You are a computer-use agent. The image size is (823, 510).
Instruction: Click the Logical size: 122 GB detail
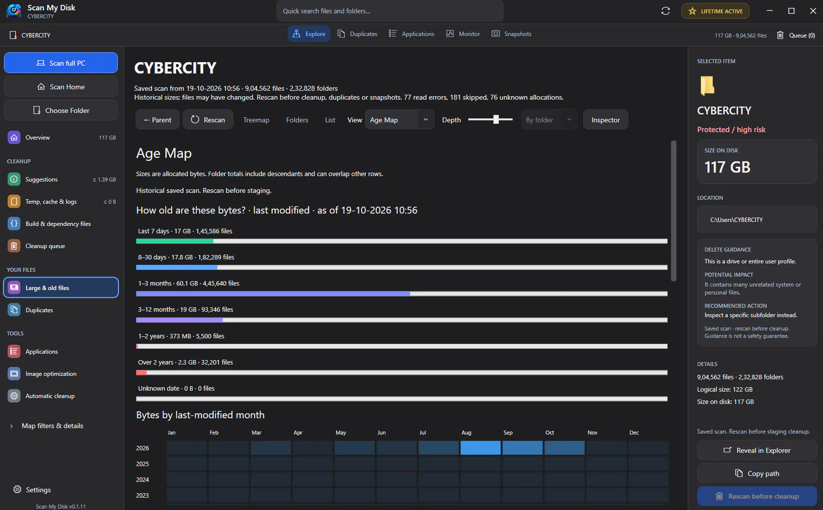pos(725,390)
